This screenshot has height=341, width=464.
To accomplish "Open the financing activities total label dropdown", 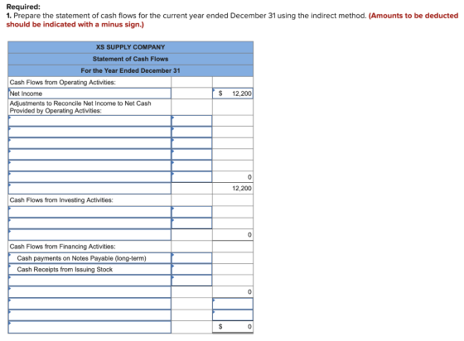I will [89, 292].
